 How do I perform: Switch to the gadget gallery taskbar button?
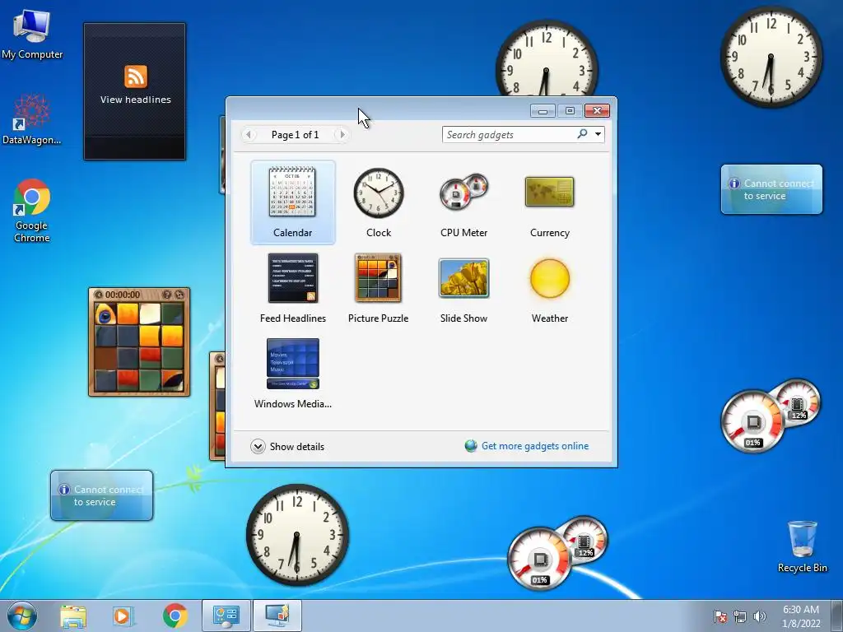coord(226,616)
